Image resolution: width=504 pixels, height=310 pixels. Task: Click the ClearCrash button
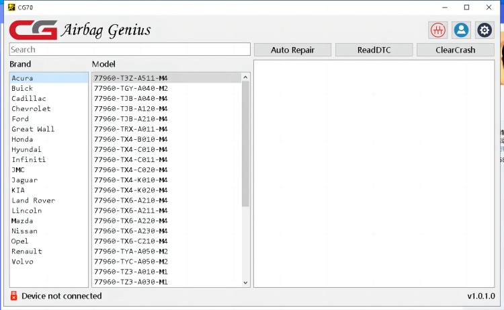tap(456, 50)
